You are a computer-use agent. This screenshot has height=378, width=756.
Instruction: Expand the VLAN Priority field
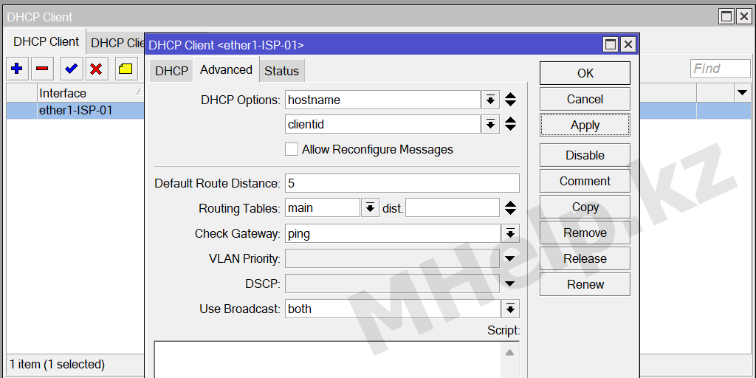pos(509,259)
